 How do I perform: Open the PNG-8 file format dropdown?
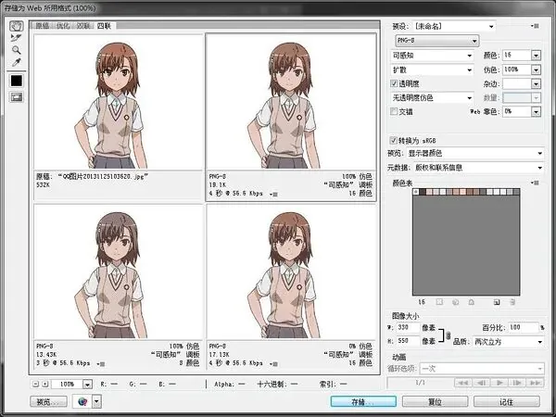[437, 41]
